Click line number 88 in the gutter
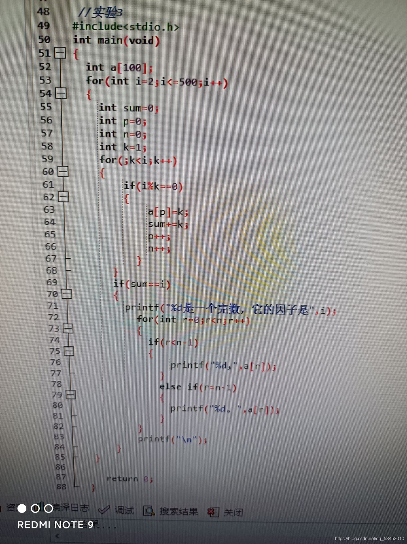 click(62, 486)
